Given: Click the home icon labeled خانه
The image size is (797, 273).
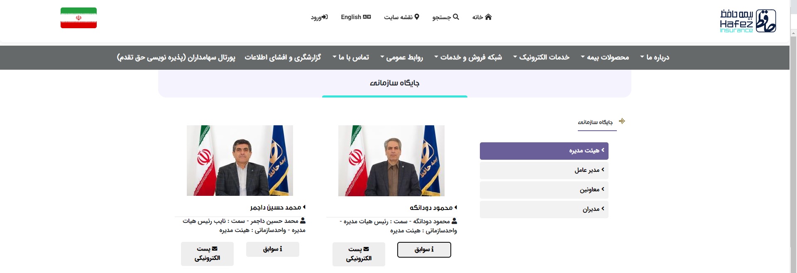Looking at the screenshot, I should (488, 17).
